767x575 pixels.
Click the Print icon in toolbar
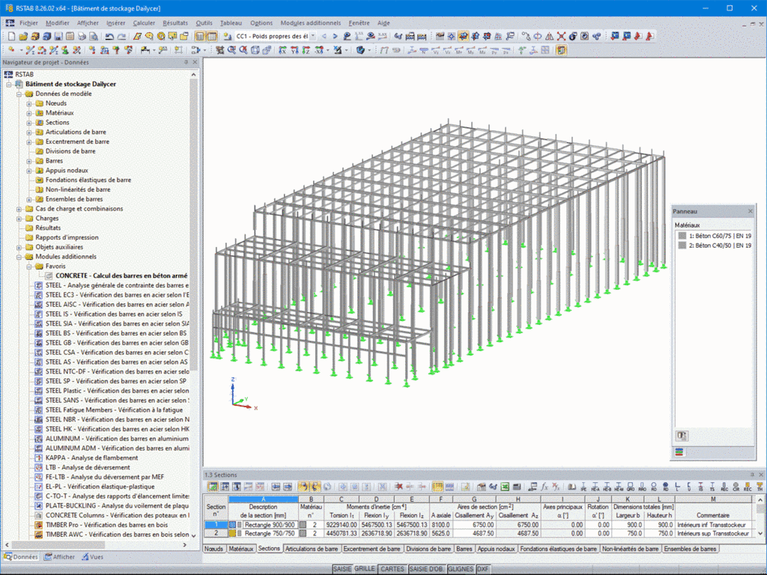pos(82,36)
